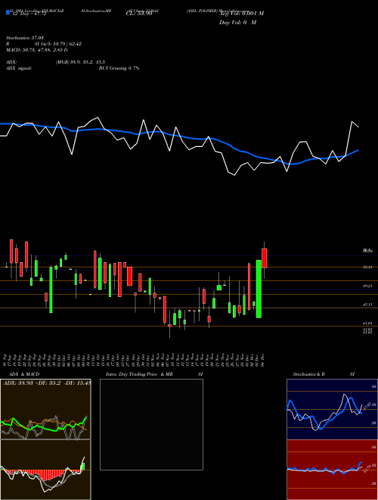Click the ADX: 38.93 +DY: 35.2 header
The width and height of the screenshot is (378, 500).
pyautogui.click(x=46, y=383)
